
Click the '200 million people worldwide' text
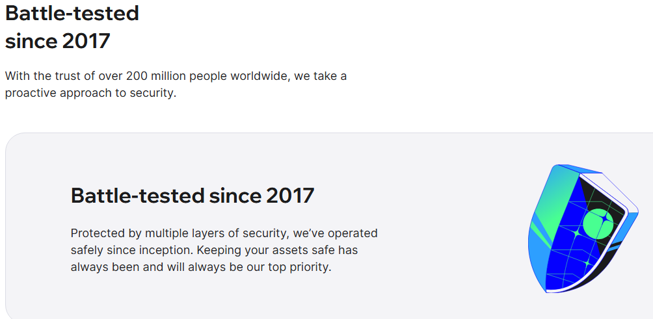tap(208, 76)
